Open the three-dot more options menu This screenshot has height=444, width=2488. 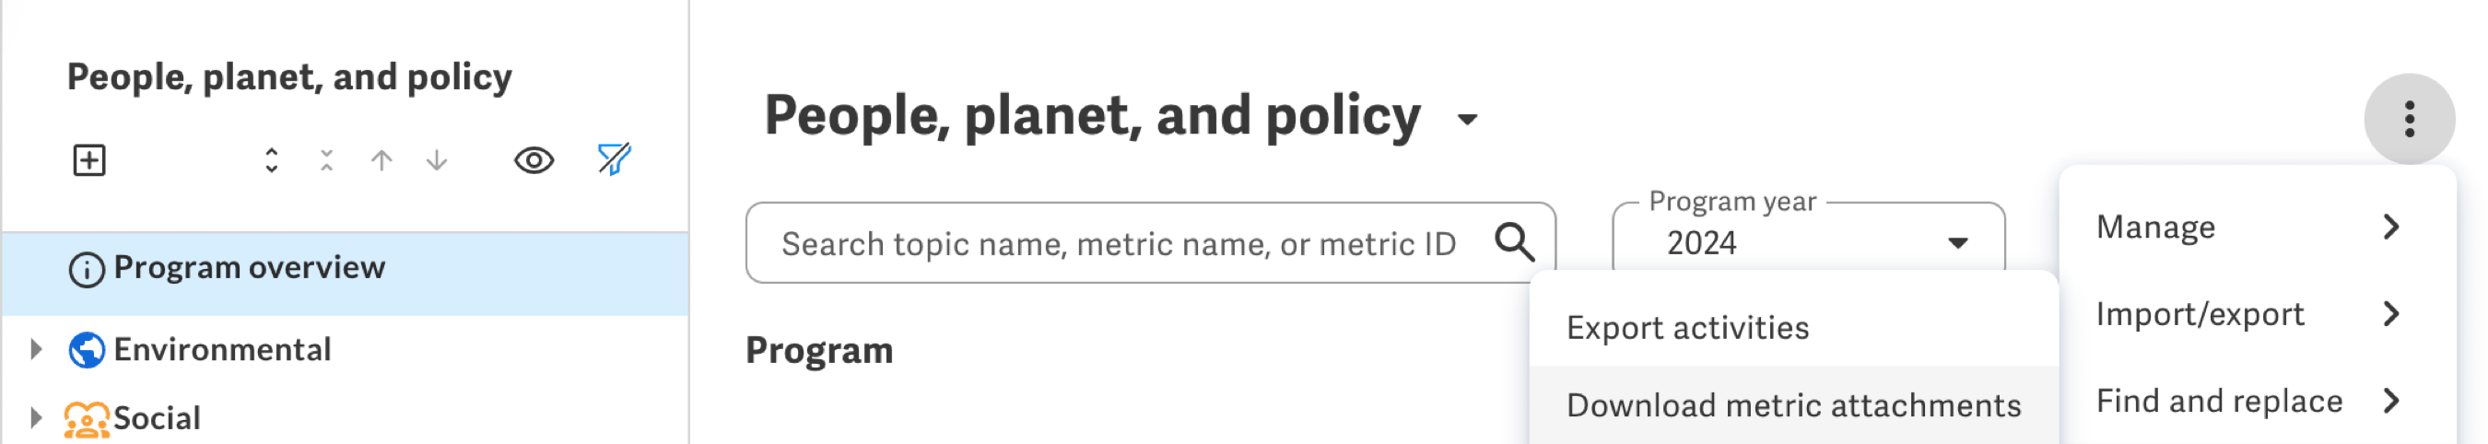tap(2409, 120)
